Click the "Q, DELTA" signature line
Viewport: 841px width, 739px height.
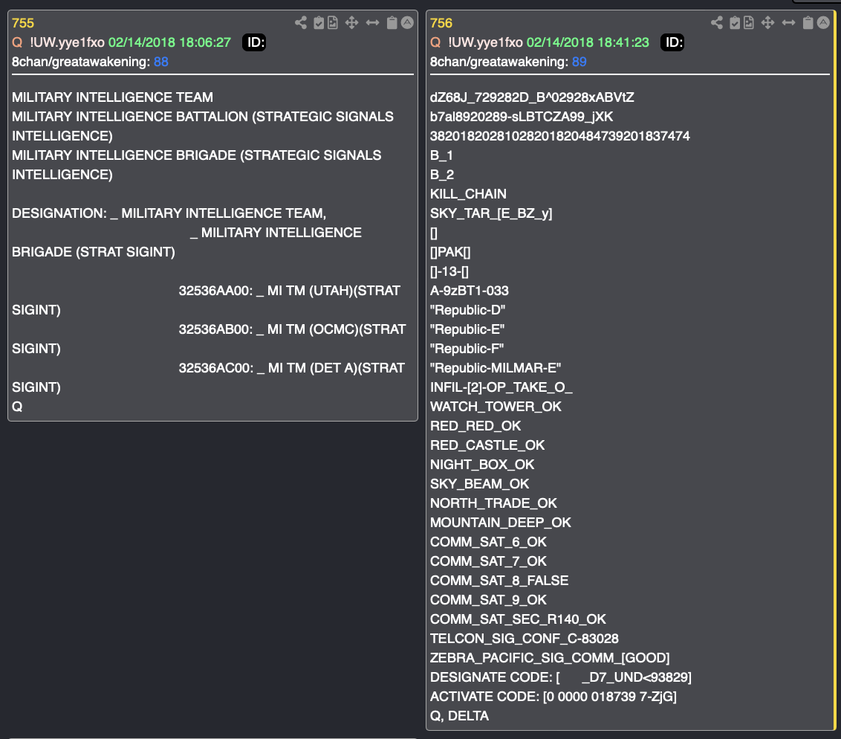(460, 715)
